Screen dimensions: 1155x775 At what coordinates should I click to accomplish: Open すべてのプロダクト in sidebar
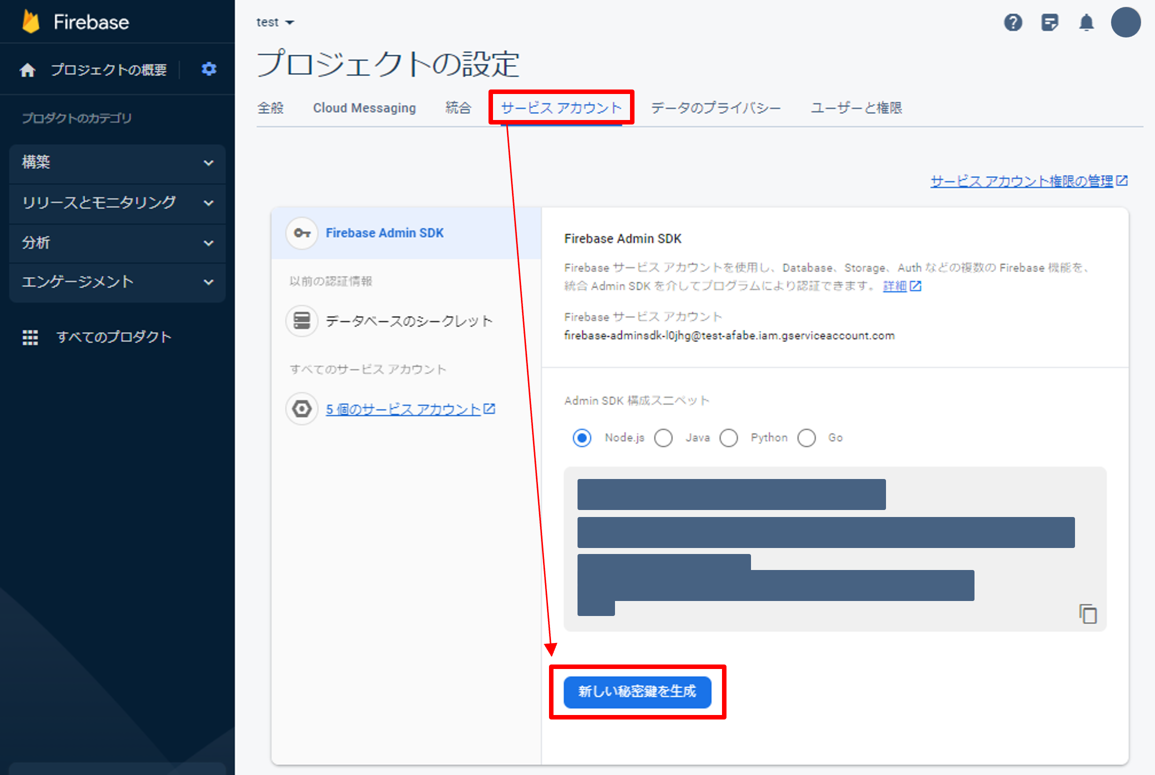click(x=114, y=337)
